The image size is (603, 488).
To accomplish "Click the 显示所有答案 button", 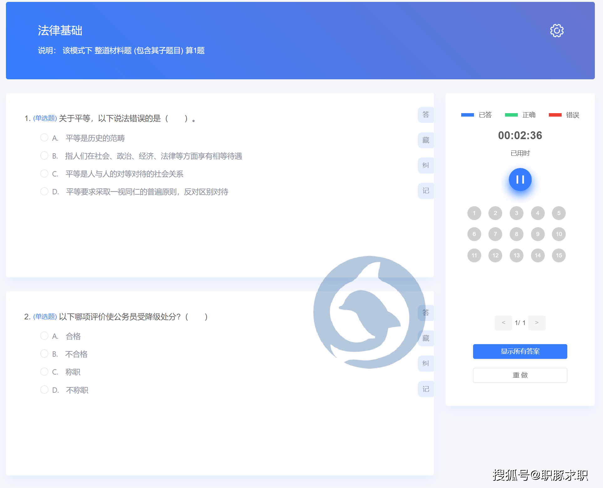I will [x=520, y=351].
